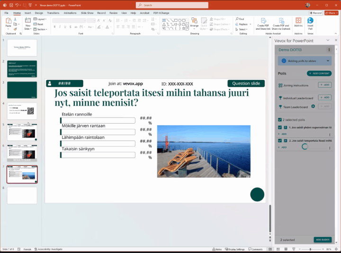The image size is (341, 253).
Task: Select slide 4 thumbnail with QR code
Action: 22,111
